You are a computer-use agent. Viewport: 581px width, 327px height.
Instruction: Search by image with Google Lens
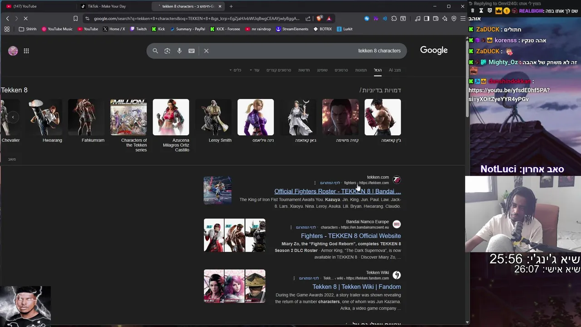tap(167, 51)
